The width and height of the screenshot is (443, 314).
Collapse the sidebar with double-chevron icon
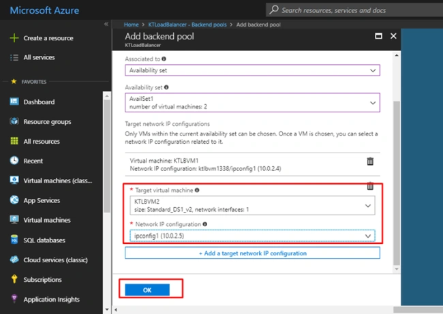[x=106, y=24]
